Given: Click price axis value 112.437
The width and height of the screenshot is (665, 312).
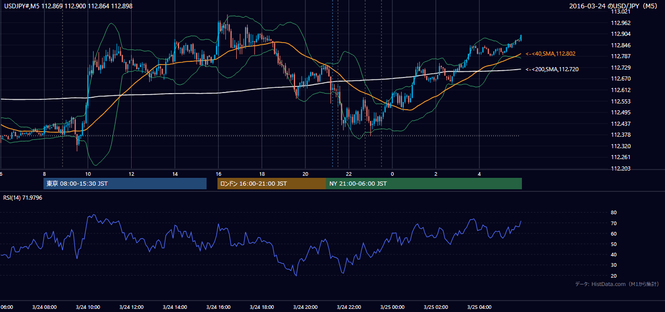Looking at the screenshot, I should click(621, 124).
